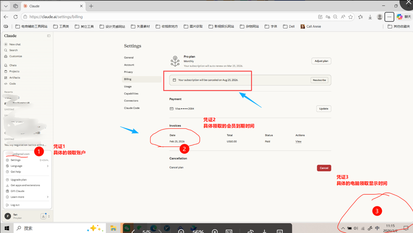Open the browser profile avatar
Viewport: 413px width, 233px height.
pos(380,17)
